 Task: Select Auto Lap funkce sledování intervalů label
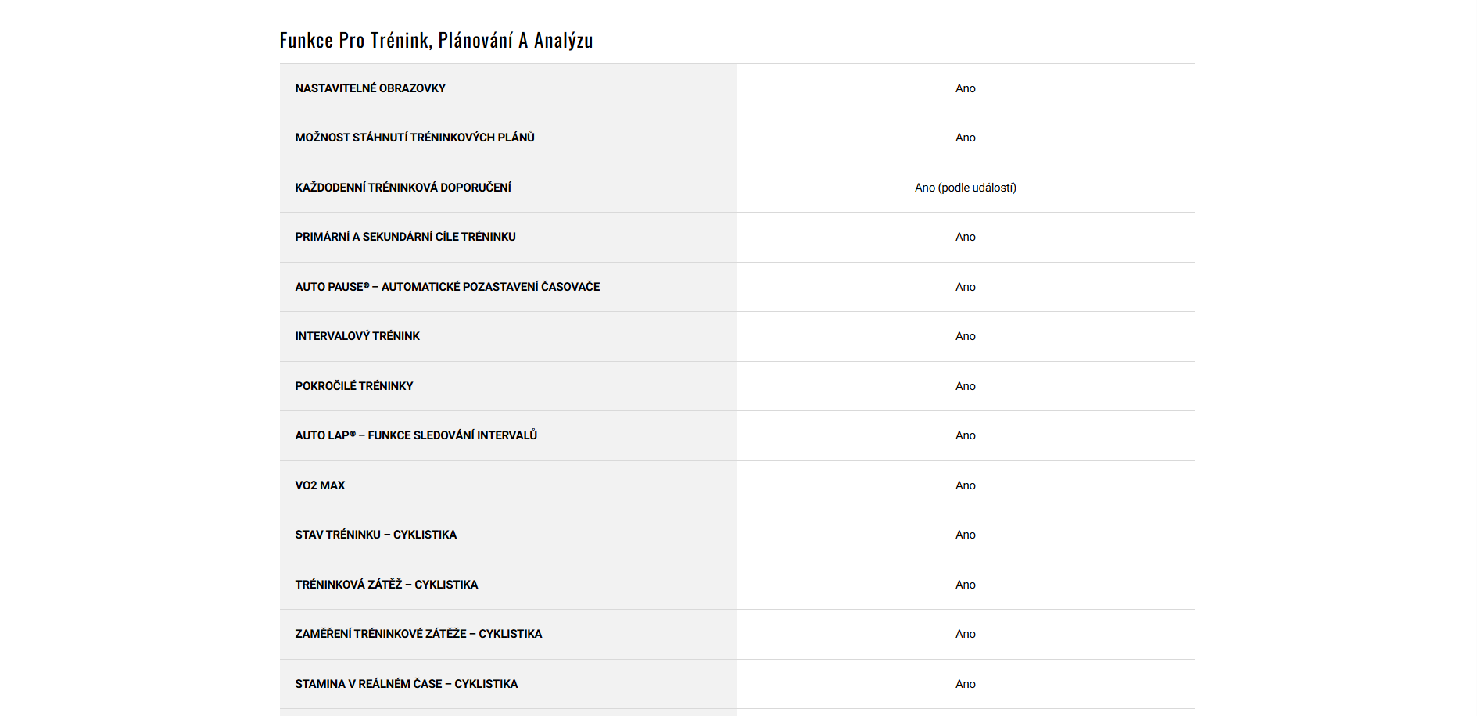(416, 435)
